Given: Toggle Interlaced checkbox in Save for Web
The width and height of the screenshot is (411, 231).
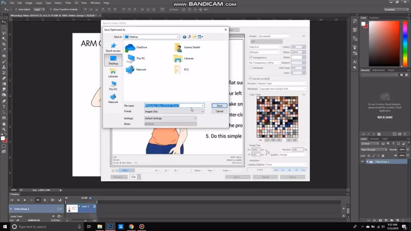Looking at the screenshot, I should 250,68.
